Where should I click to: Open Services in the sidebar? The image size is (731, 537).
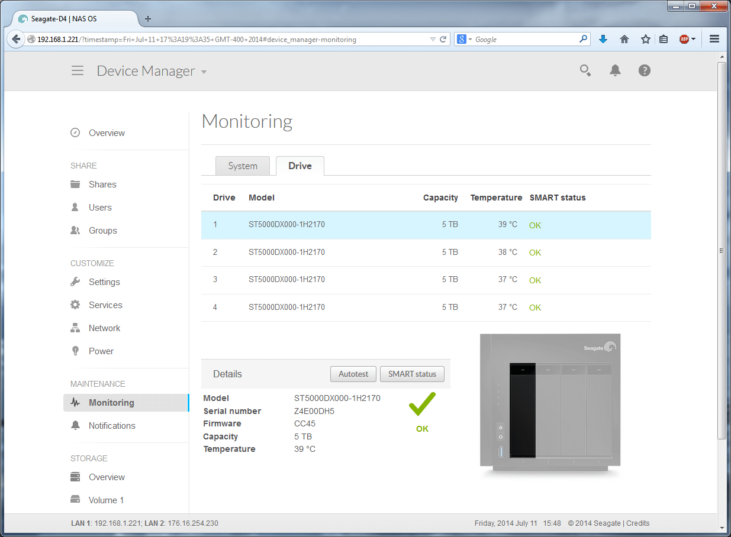click(105, 305)
